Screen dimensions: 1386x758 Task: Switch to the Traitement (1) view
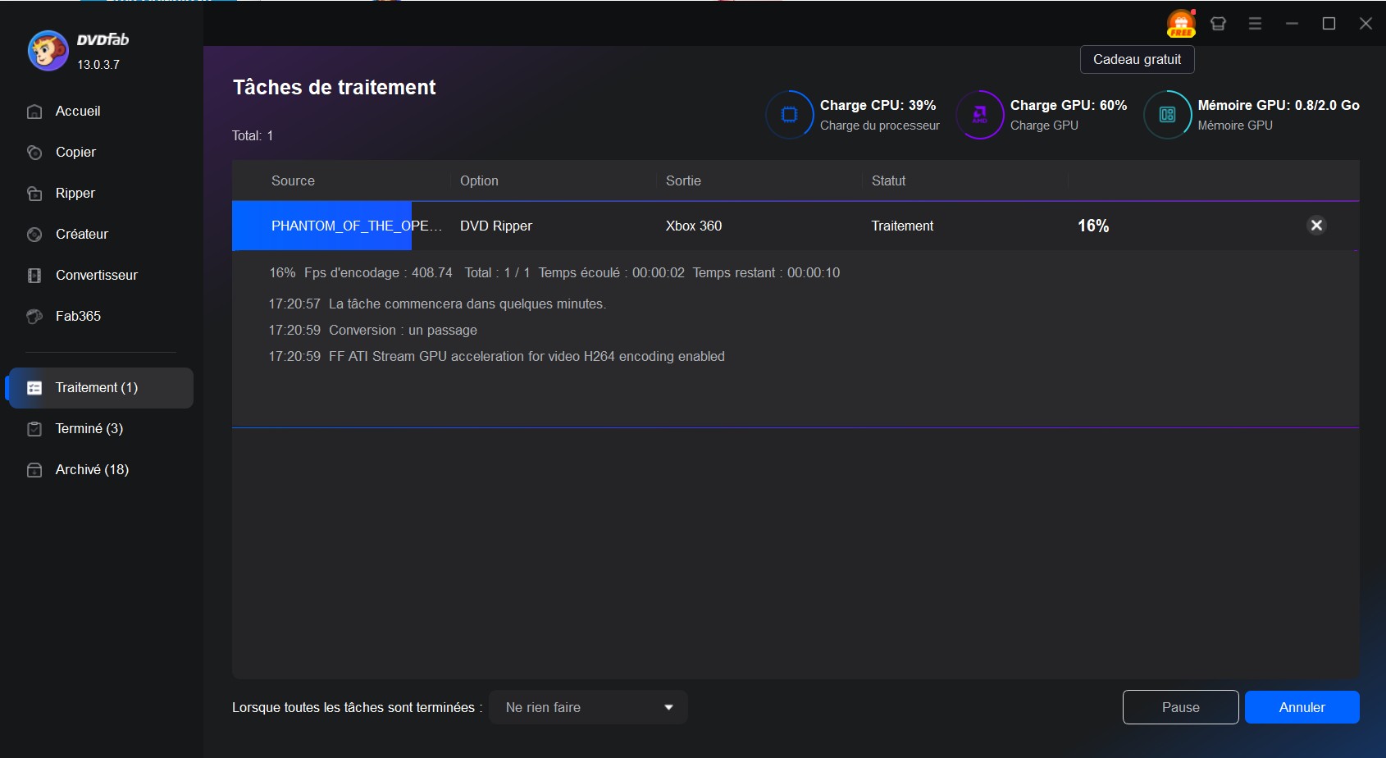pyautogui.click(x=96, y=387)
